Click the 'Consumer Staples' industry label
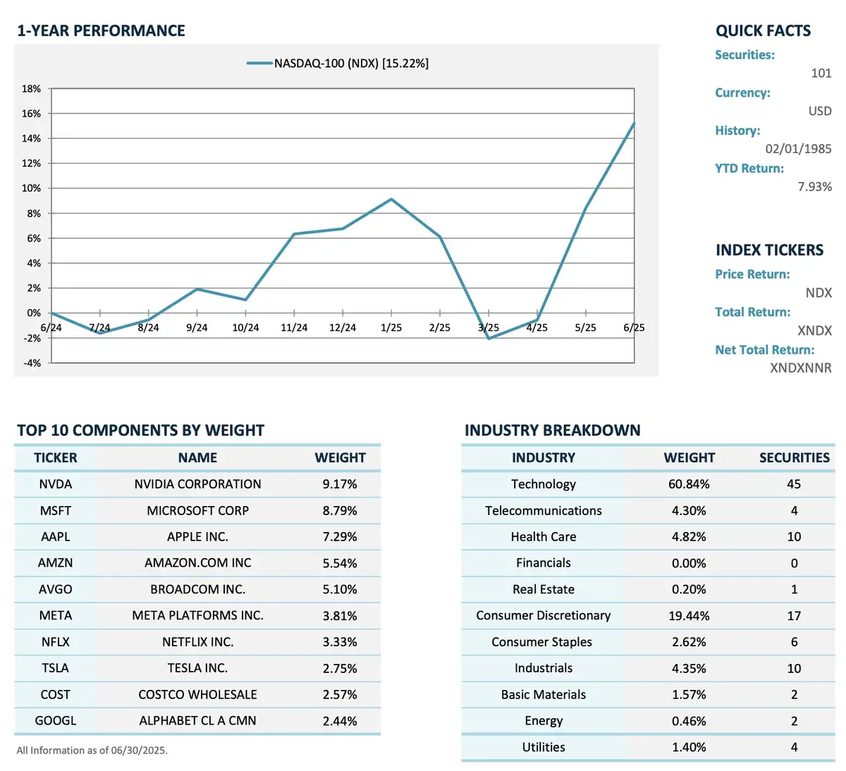 (x=542, y=643)
